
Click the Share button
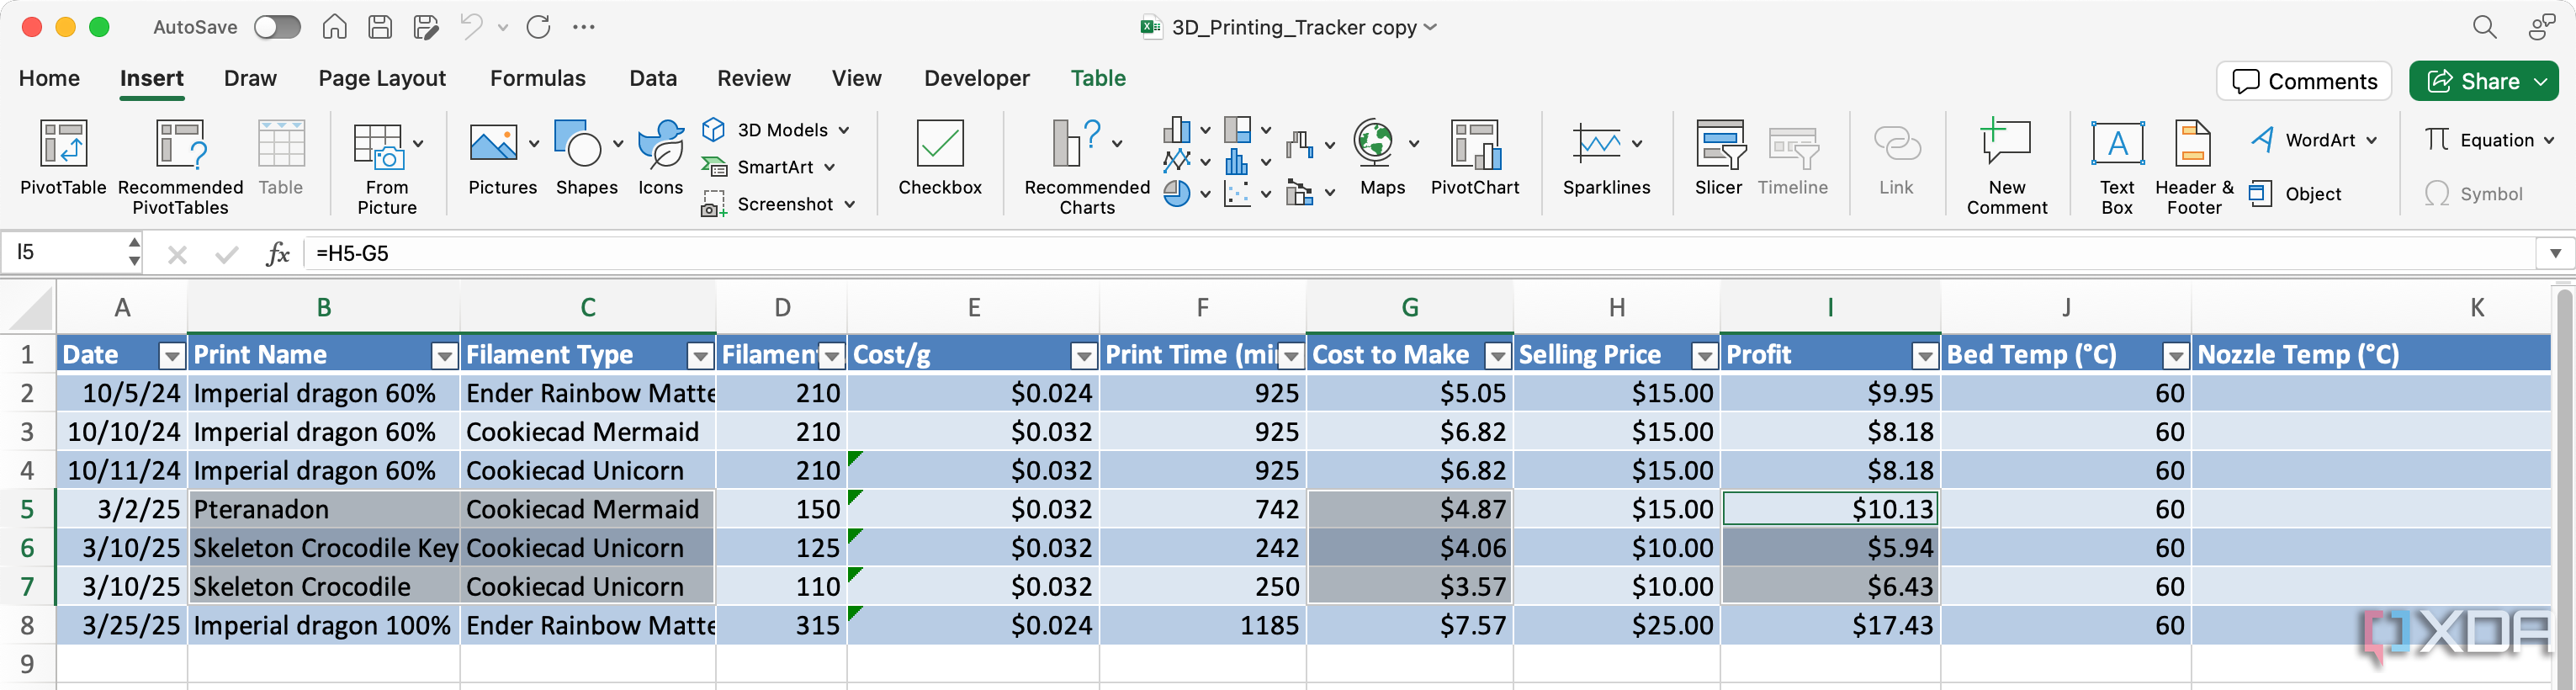pos(2473,81)
